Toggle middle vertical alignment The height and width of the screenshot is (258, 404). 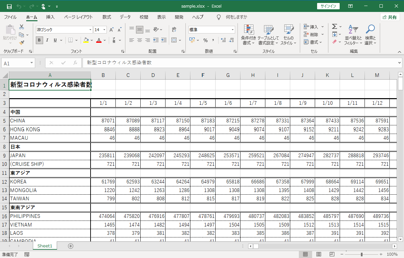[x=140, y=30]
